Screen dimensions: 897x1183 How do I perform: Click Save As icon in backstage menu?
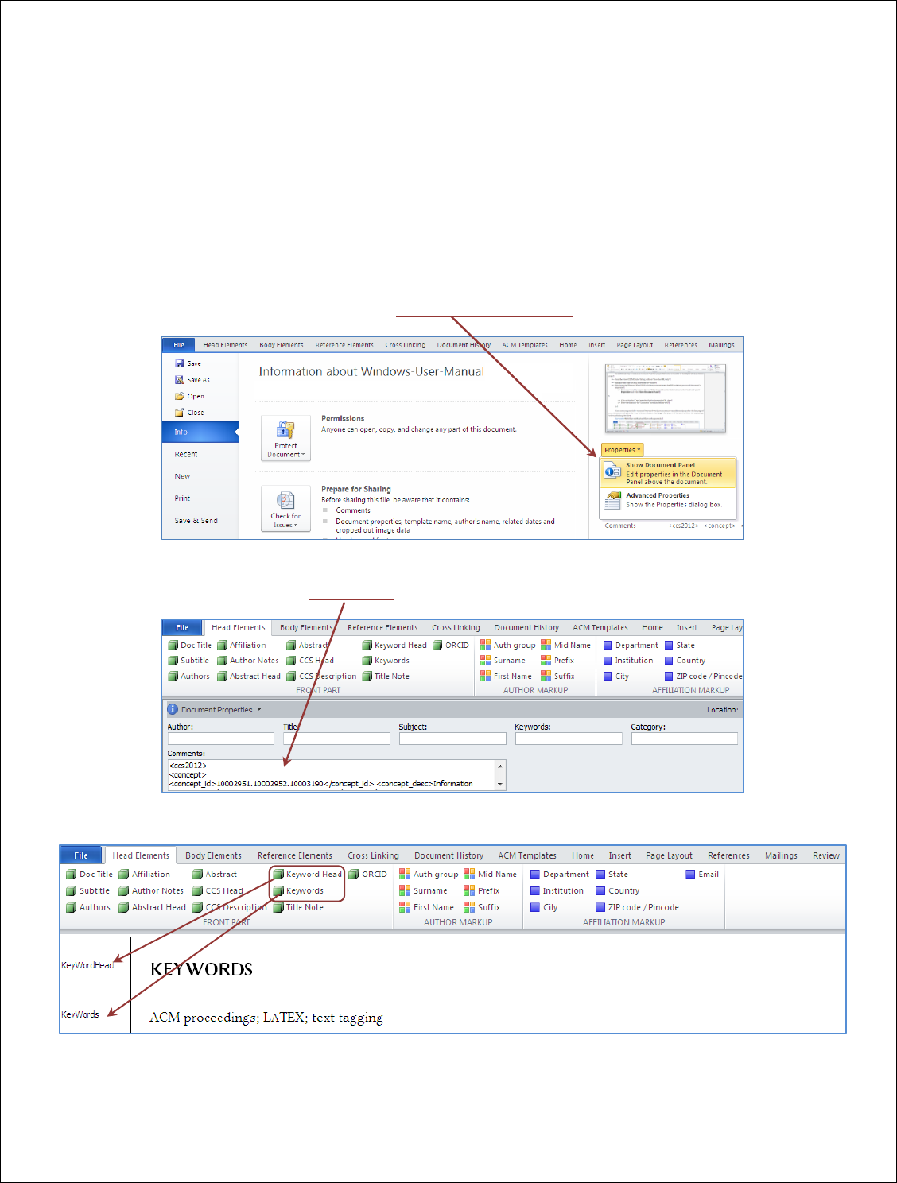click(180, 380)
